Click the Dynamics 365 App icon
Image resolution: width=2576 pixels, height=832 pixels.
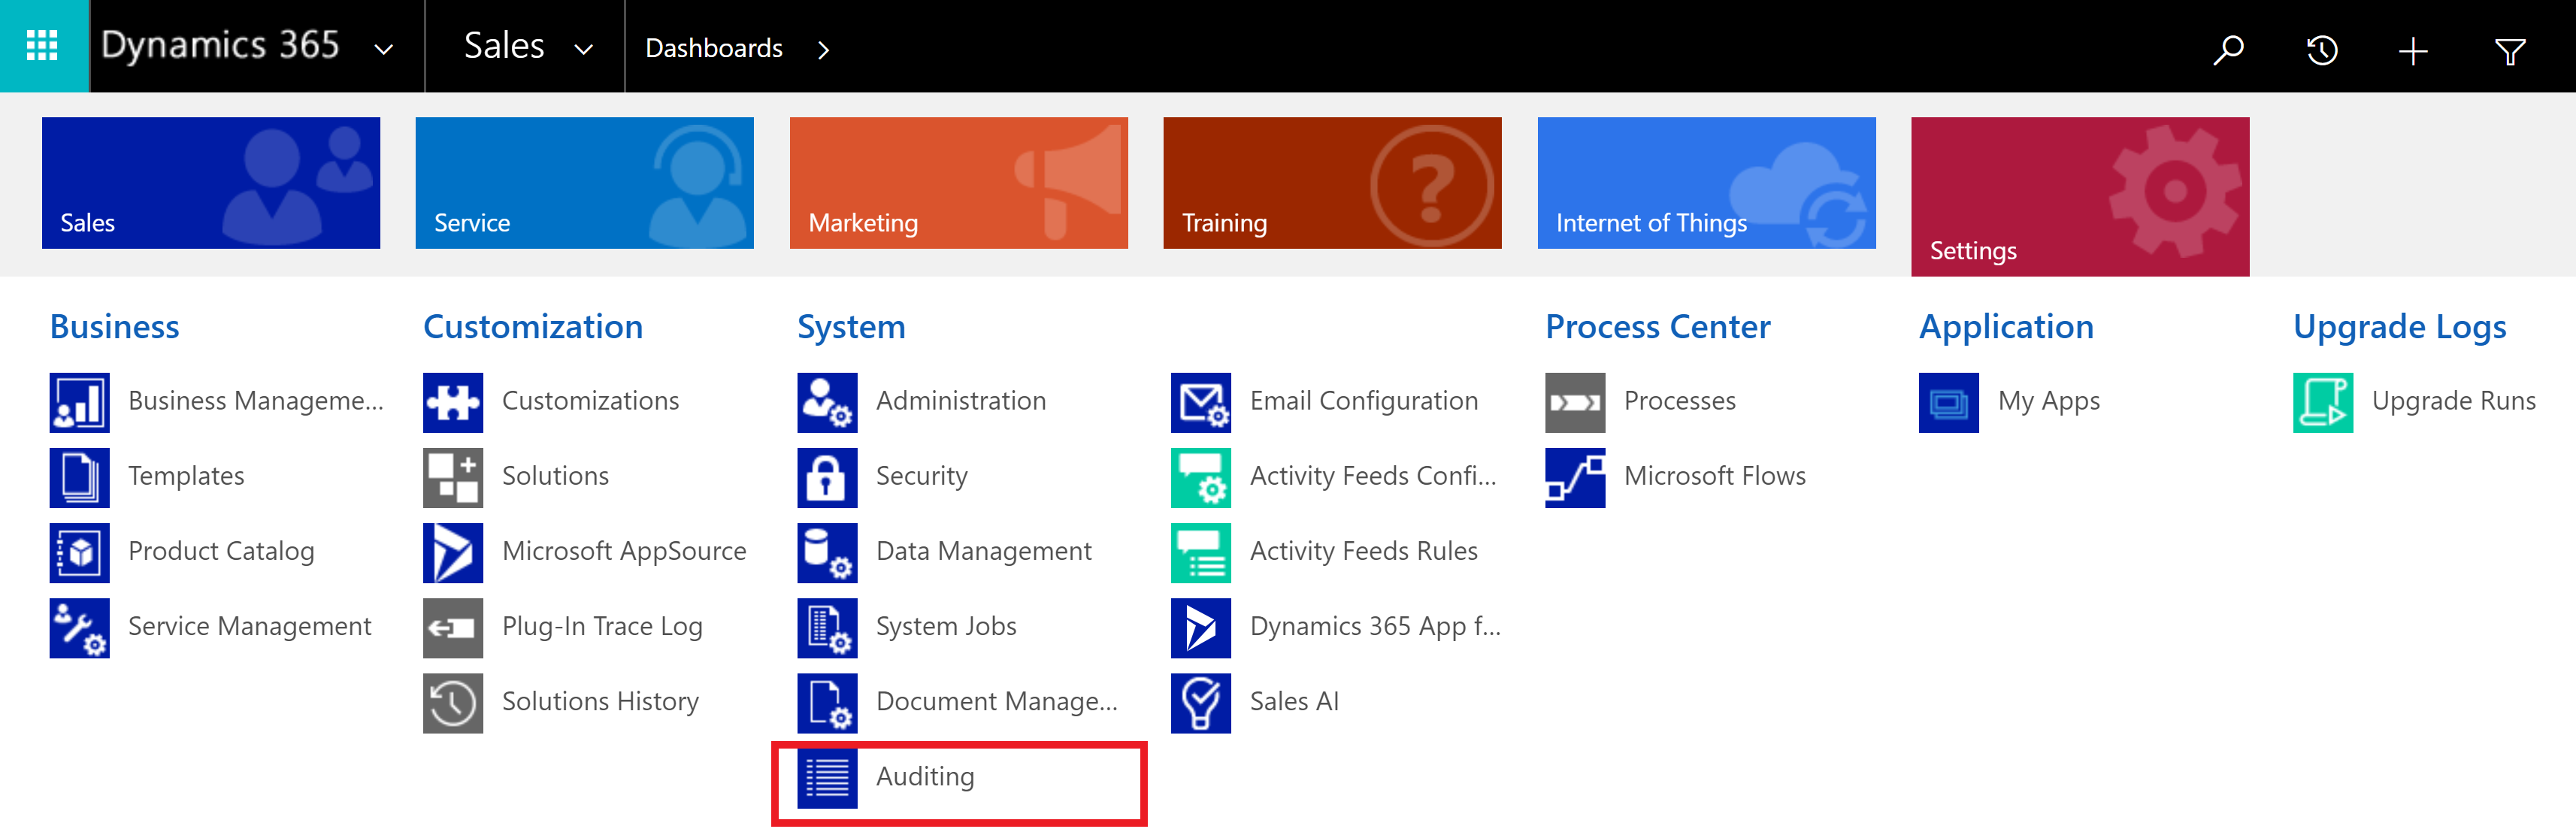pyautogui.click(x=1201, y=627)
